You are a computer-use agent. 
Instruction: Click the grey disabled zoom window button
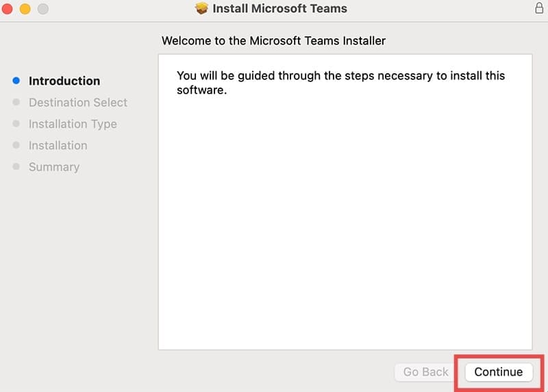(42, 9)
